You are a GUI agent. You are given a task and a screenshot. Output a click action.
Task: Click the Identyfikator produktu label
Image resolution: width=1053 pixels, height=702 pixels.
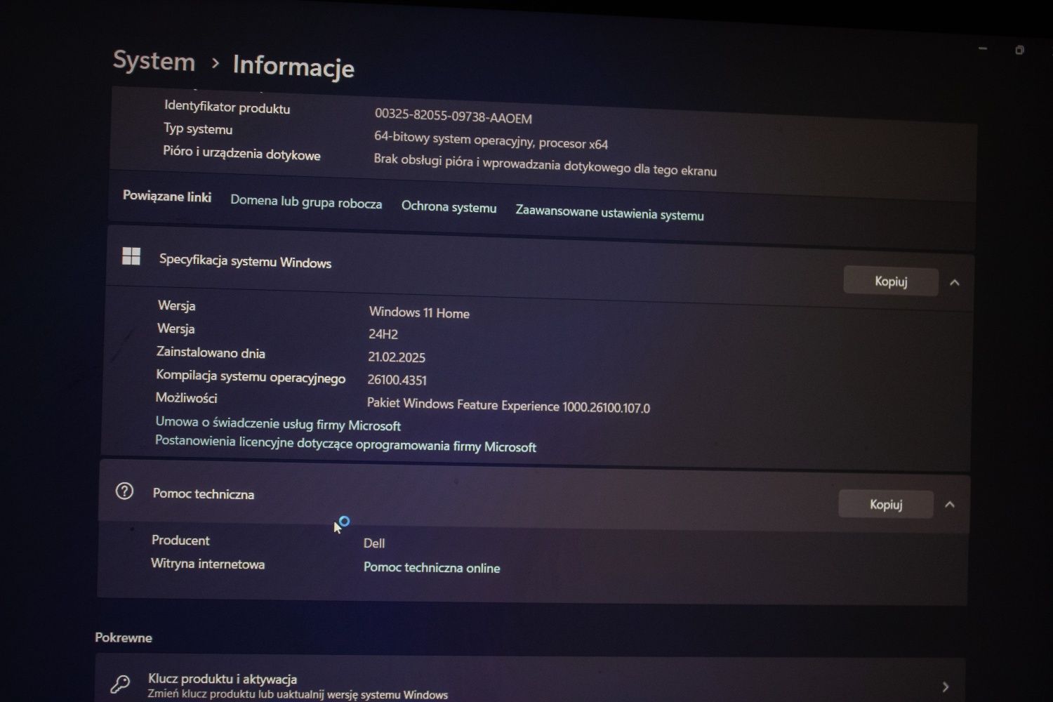[x=227, y=107]
